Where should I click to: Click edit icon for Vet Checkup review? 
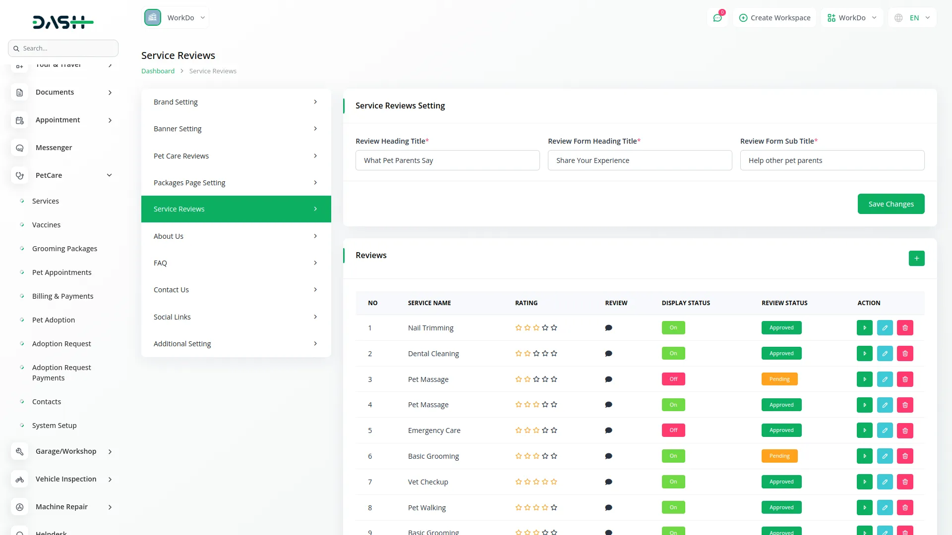click(885, 482)
